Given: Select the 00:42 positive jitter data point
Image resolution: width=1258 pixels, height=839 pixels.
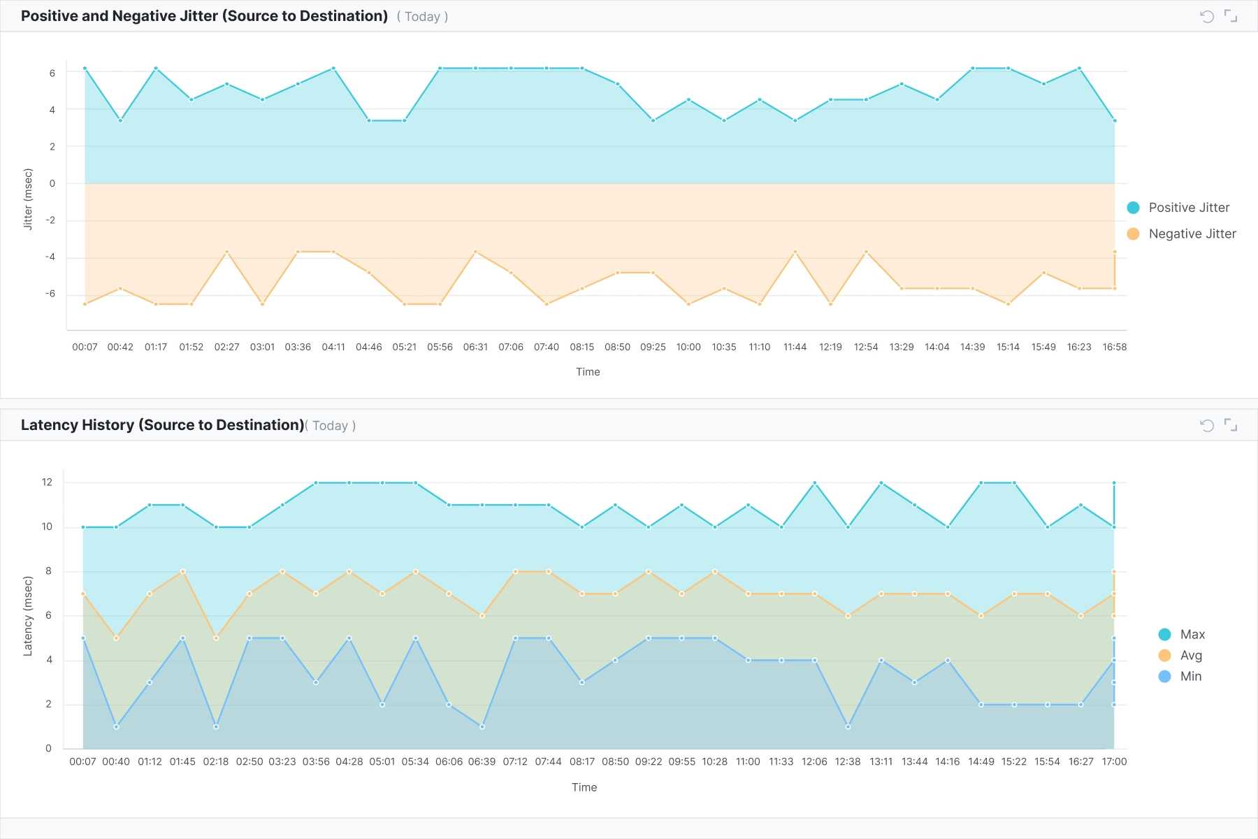Looking at the screenshot, I should coord(120,120).
